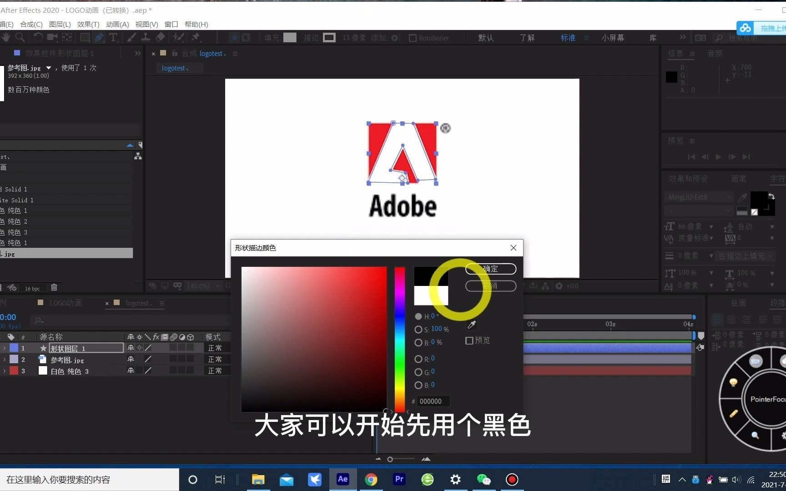Screen dimensions: 786x491
Task: Select the R radio button in the color picker
Action: 418,359
